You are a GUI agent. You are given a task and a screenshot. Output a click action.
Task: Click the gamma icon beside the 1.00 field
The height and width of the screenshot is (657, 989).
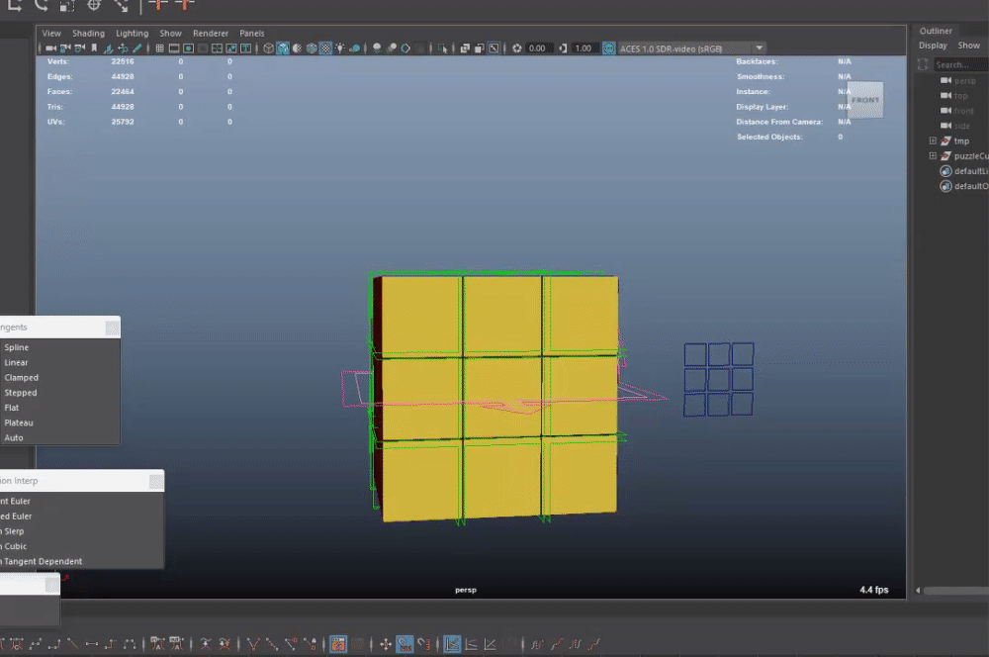(x=563, y=47)
